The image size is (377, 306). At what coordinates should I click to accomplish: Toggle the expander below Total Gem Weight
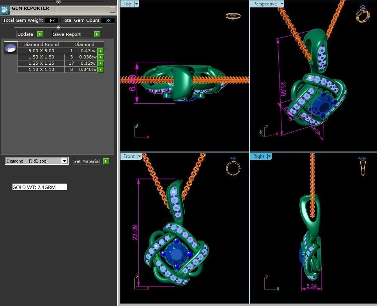click(58, 27)
